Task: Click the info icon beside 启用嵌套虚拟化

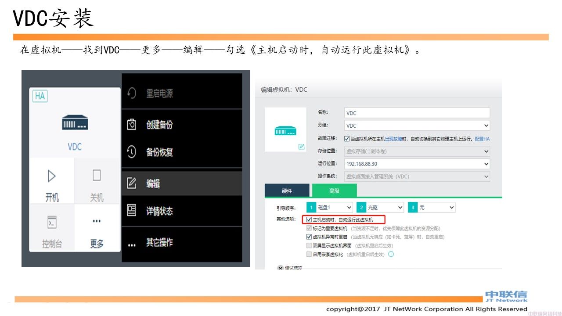Action: pos(391,254)
